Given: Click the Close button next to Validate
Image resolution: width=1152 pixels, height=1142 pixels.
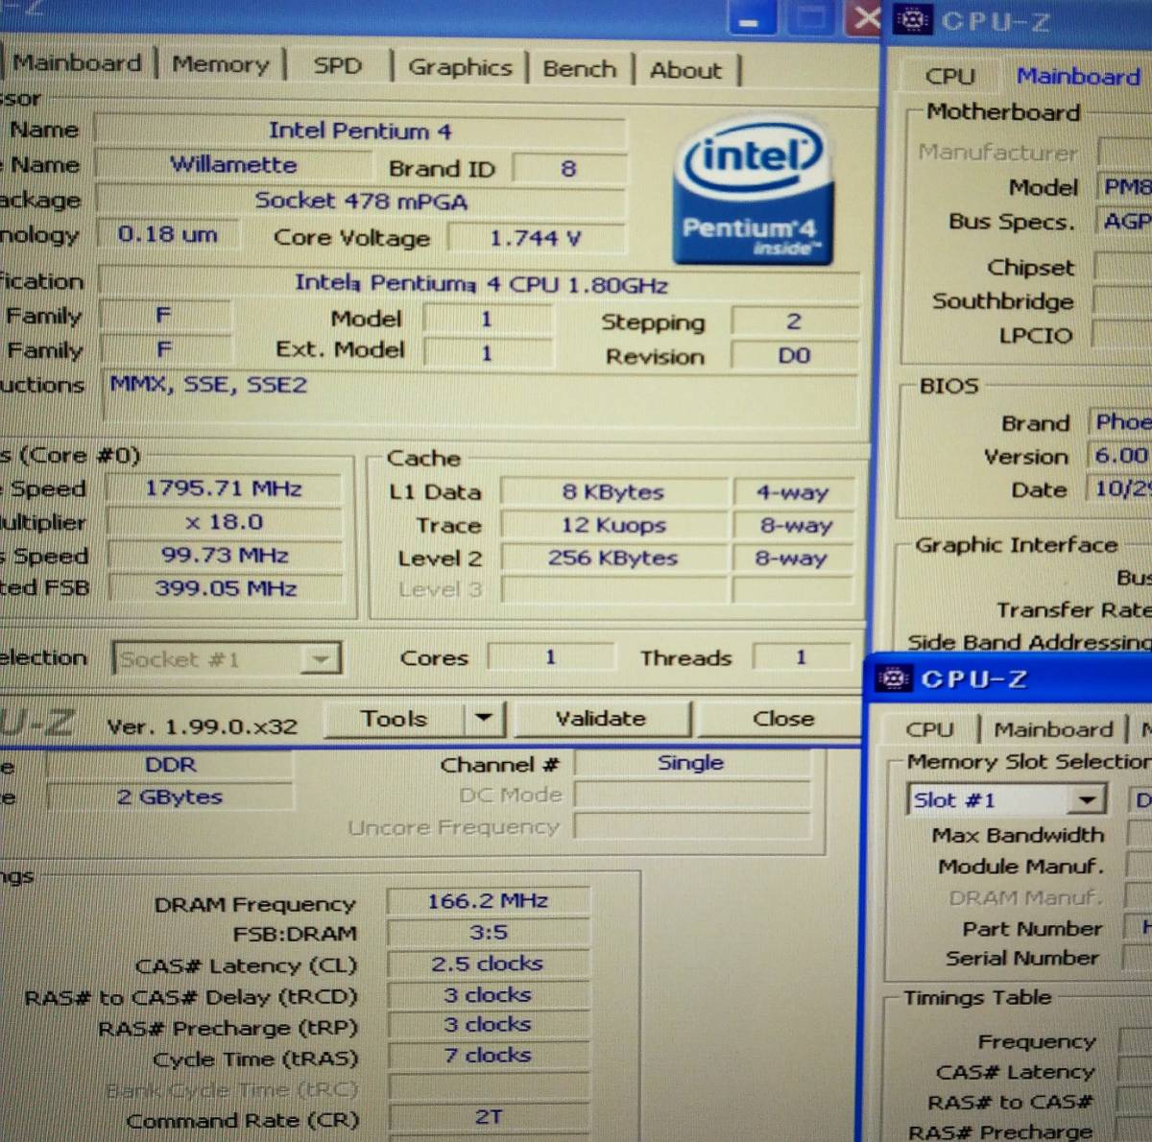Looking at the screenshot, I should click(x=783, y=719).
